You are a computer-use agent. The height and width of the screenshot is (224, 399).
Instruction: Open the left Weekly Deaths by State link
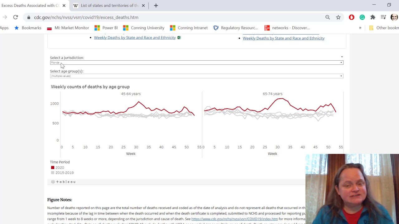pyautogui.click(x=135, y=38)
